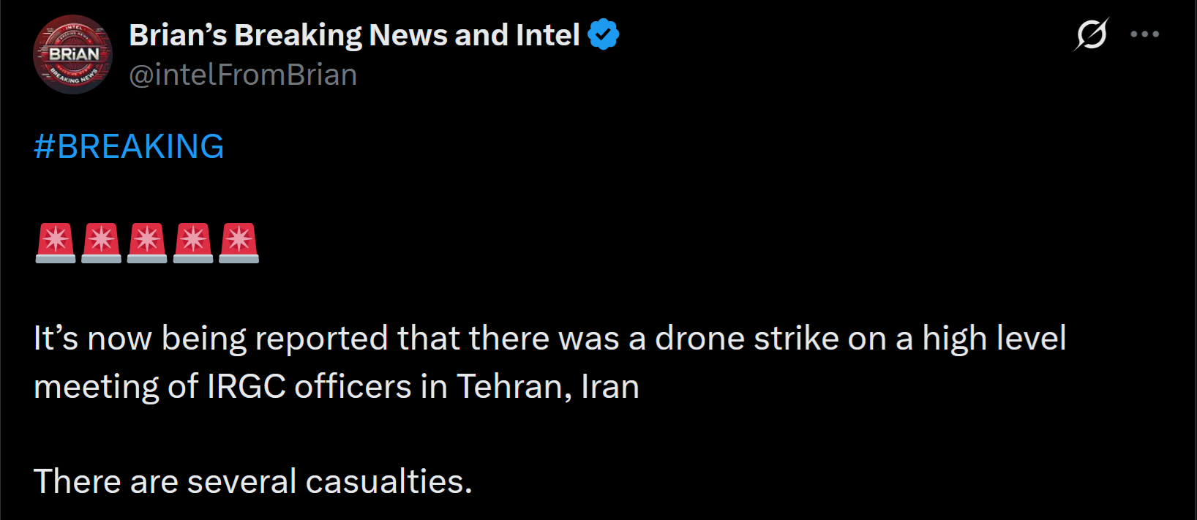
Task: Click the "There are several casualties." line
Action: 253,481
